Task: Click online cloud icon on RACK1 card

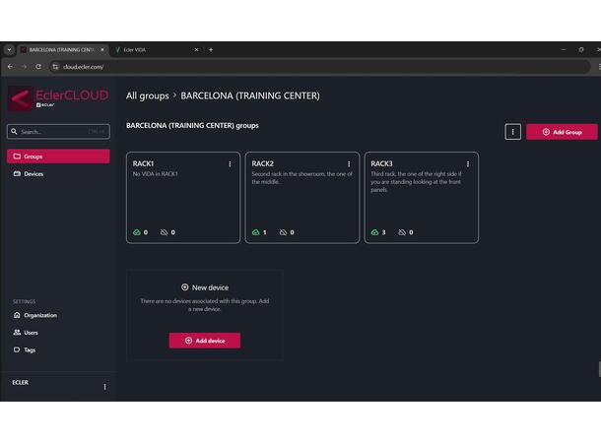Action: [x=136, y=232]
